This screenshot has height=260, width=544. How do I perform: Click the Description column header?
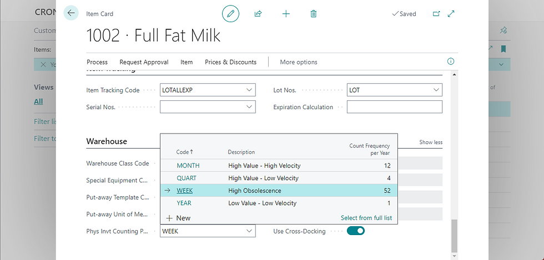pyautogui.click(x=241, y=152)
